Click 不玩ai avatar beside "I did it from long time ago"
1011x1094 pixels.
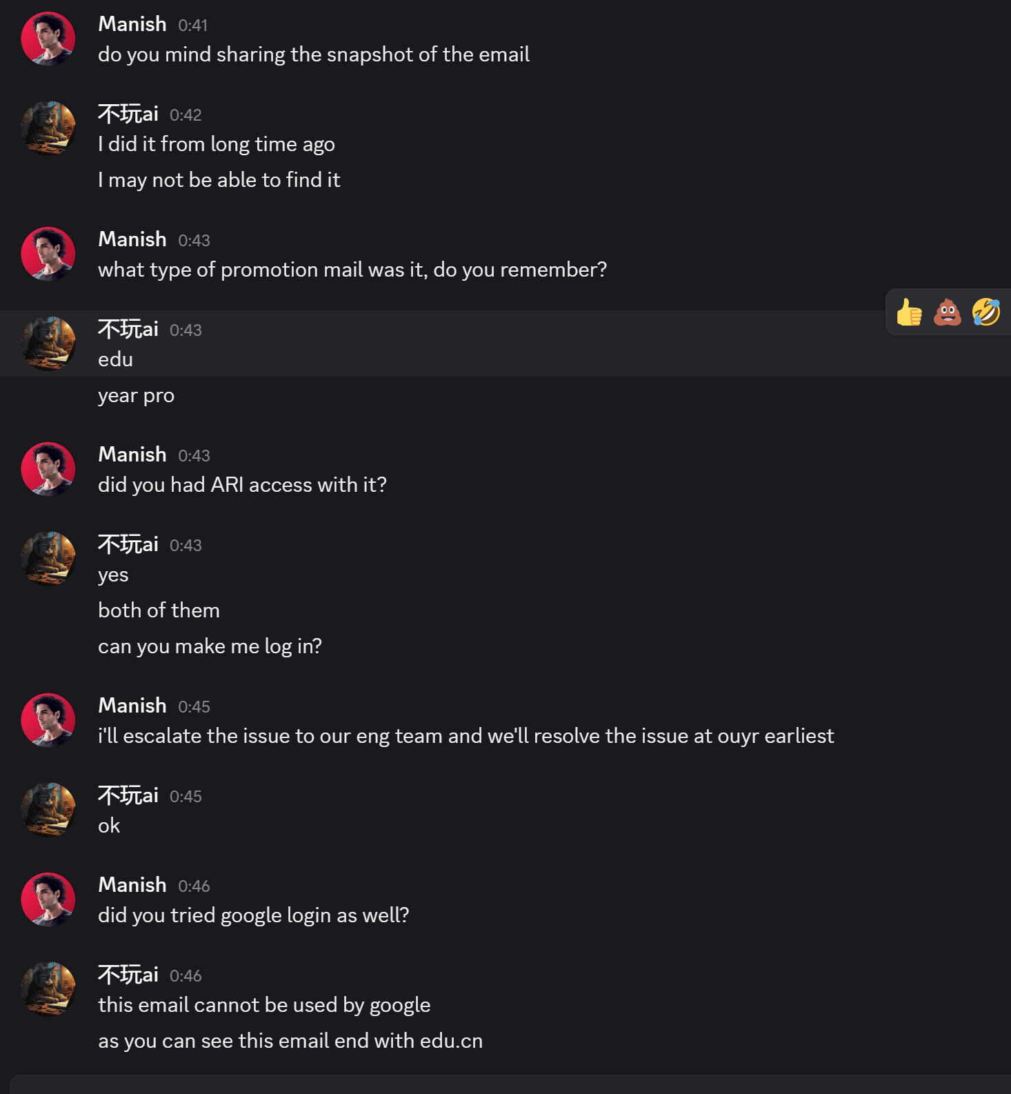[x=48, y=129]
